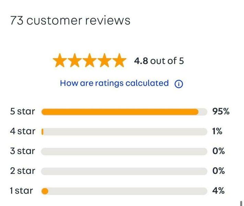Viewport: 244px width, 206px height.
Task: Click the third orange rating star
Action: click(89, 60)
